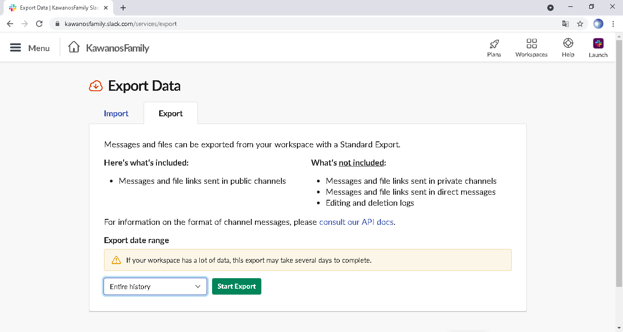Screen dimensions: 623x332
Task: Launch Slack via the Launch icon
Action: pos(598,44)
